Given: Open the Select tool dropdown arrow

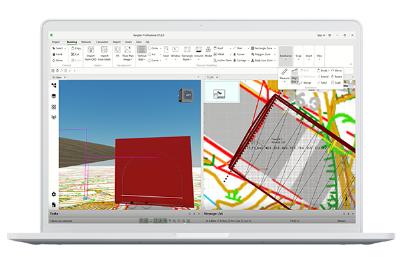Looking at the screenshot, I should (x=65, y=48).
